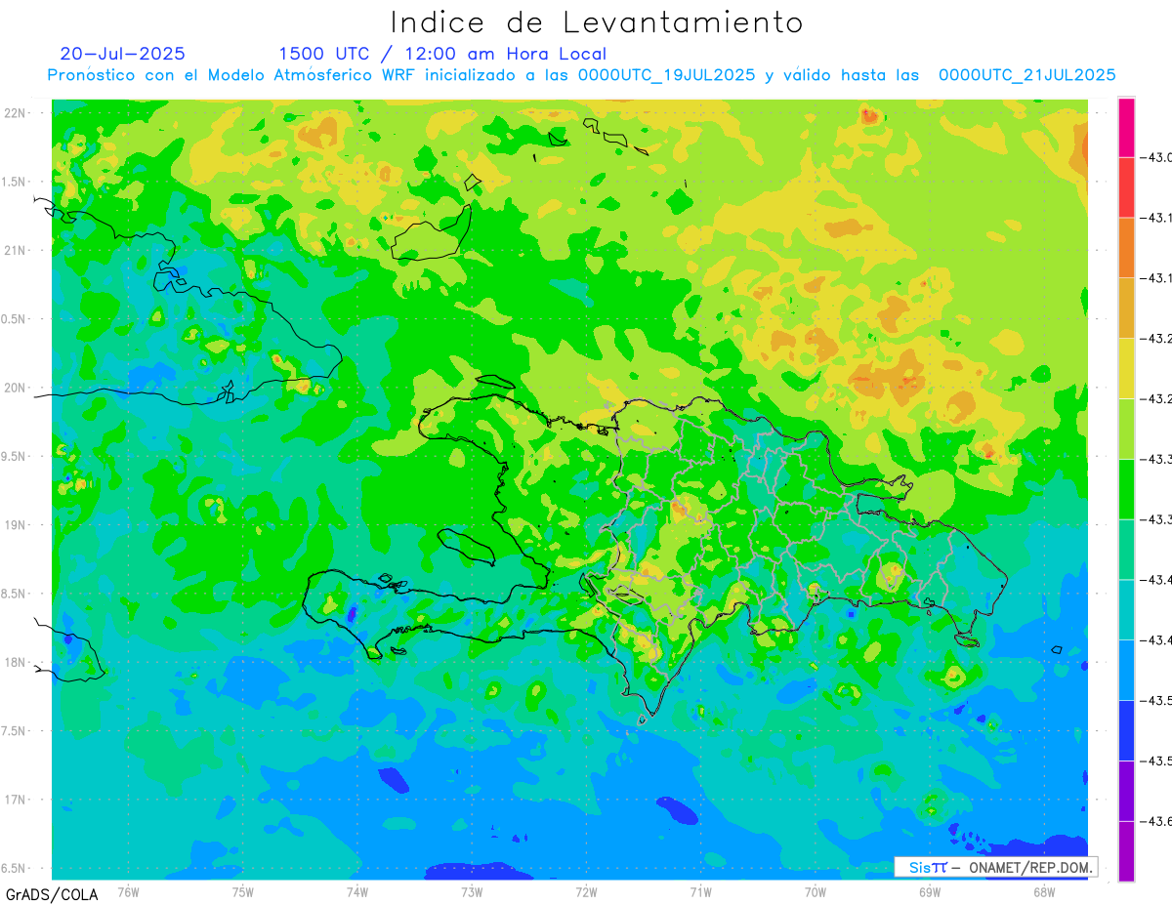Select the yellow-green segment of the legend
This screenshot has height=905, width=1172.
pyautogui.click(x=1126, y=429)
